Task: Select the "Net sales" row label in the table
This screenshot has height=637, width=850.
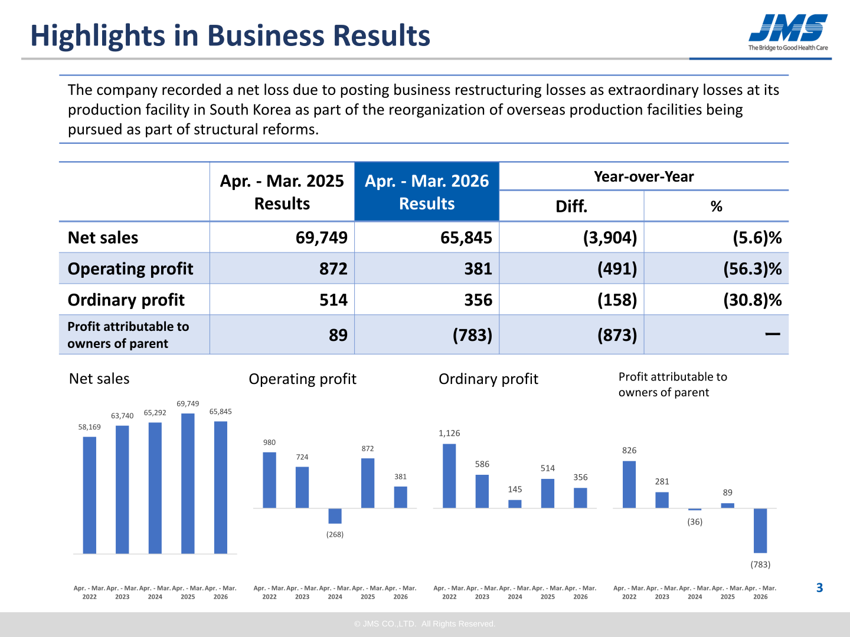Action: pos(103,238)
